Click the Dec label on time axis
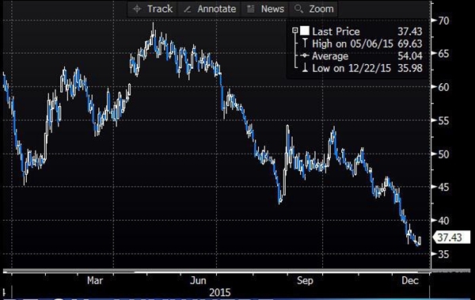 [x=410, y=280]
